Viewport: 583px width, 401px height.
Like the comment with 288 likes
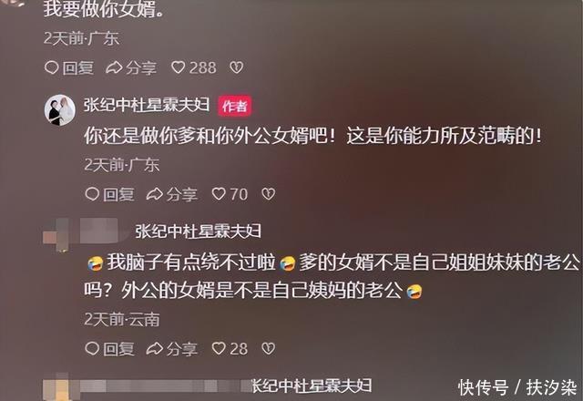[193, 67]
